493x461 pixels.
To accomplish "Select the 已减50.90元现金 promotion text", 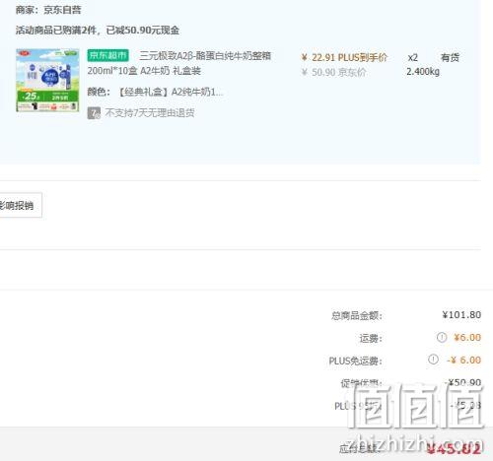I will [143, 31].
